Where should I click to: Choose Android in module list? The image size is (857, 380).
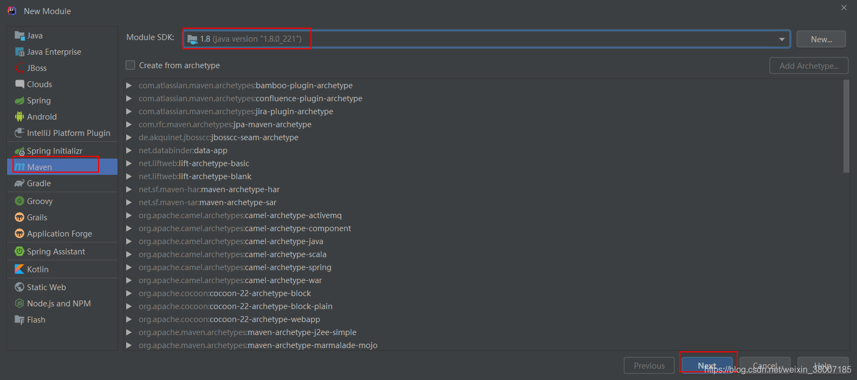pos(62,117)
